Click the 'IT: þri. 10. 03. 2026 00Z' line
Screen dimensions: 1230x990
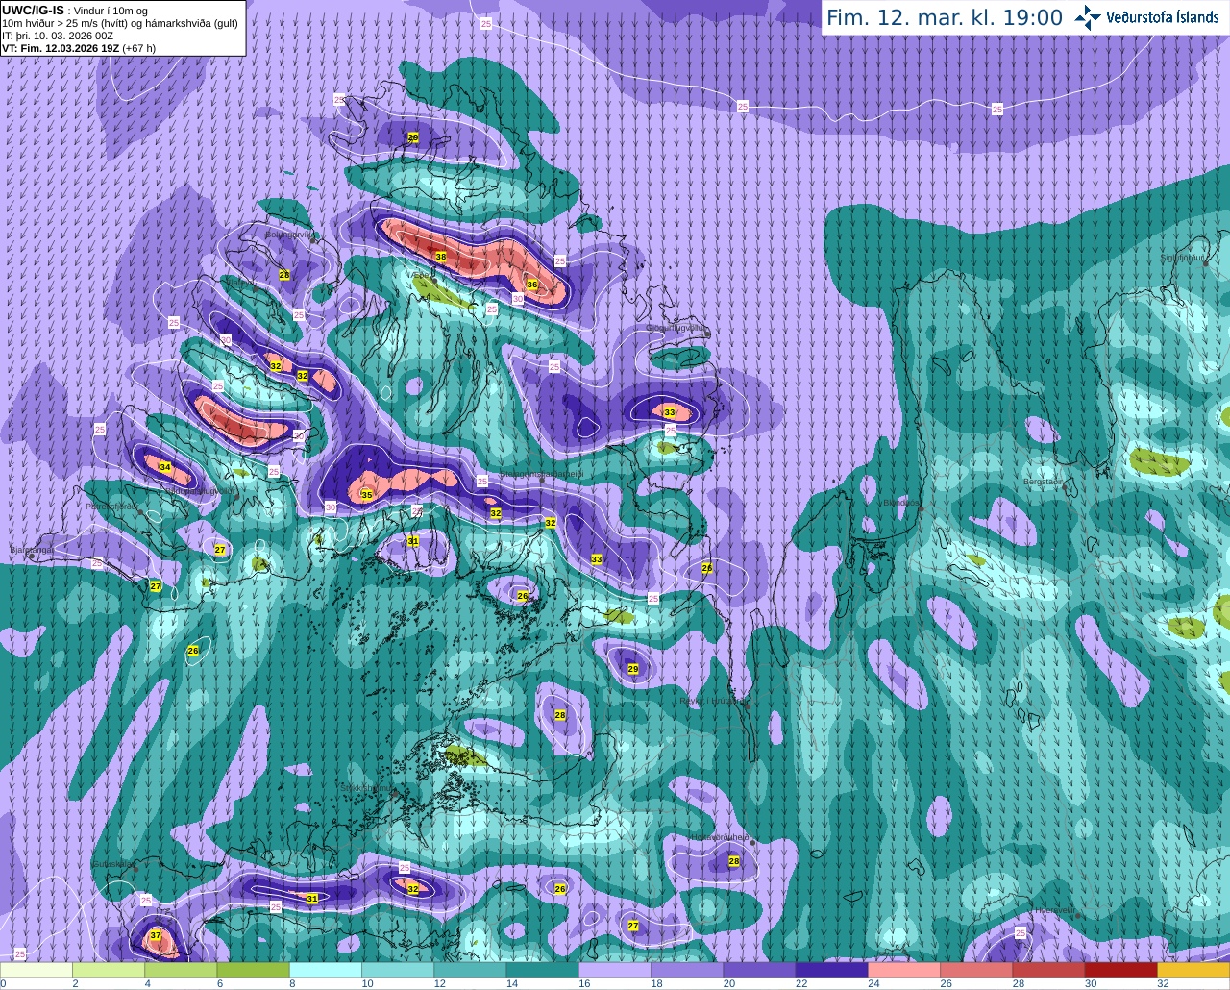[x=58, y=36]
